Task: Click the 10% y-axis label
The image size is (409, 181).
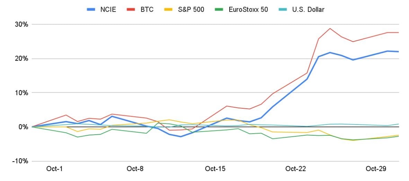Action: (x=21, y=93)
